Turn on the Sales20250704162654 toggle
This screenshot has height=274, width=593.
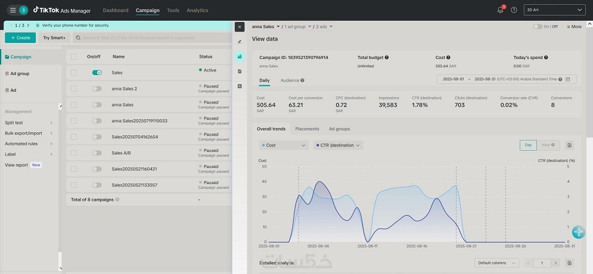click(97, 137)
